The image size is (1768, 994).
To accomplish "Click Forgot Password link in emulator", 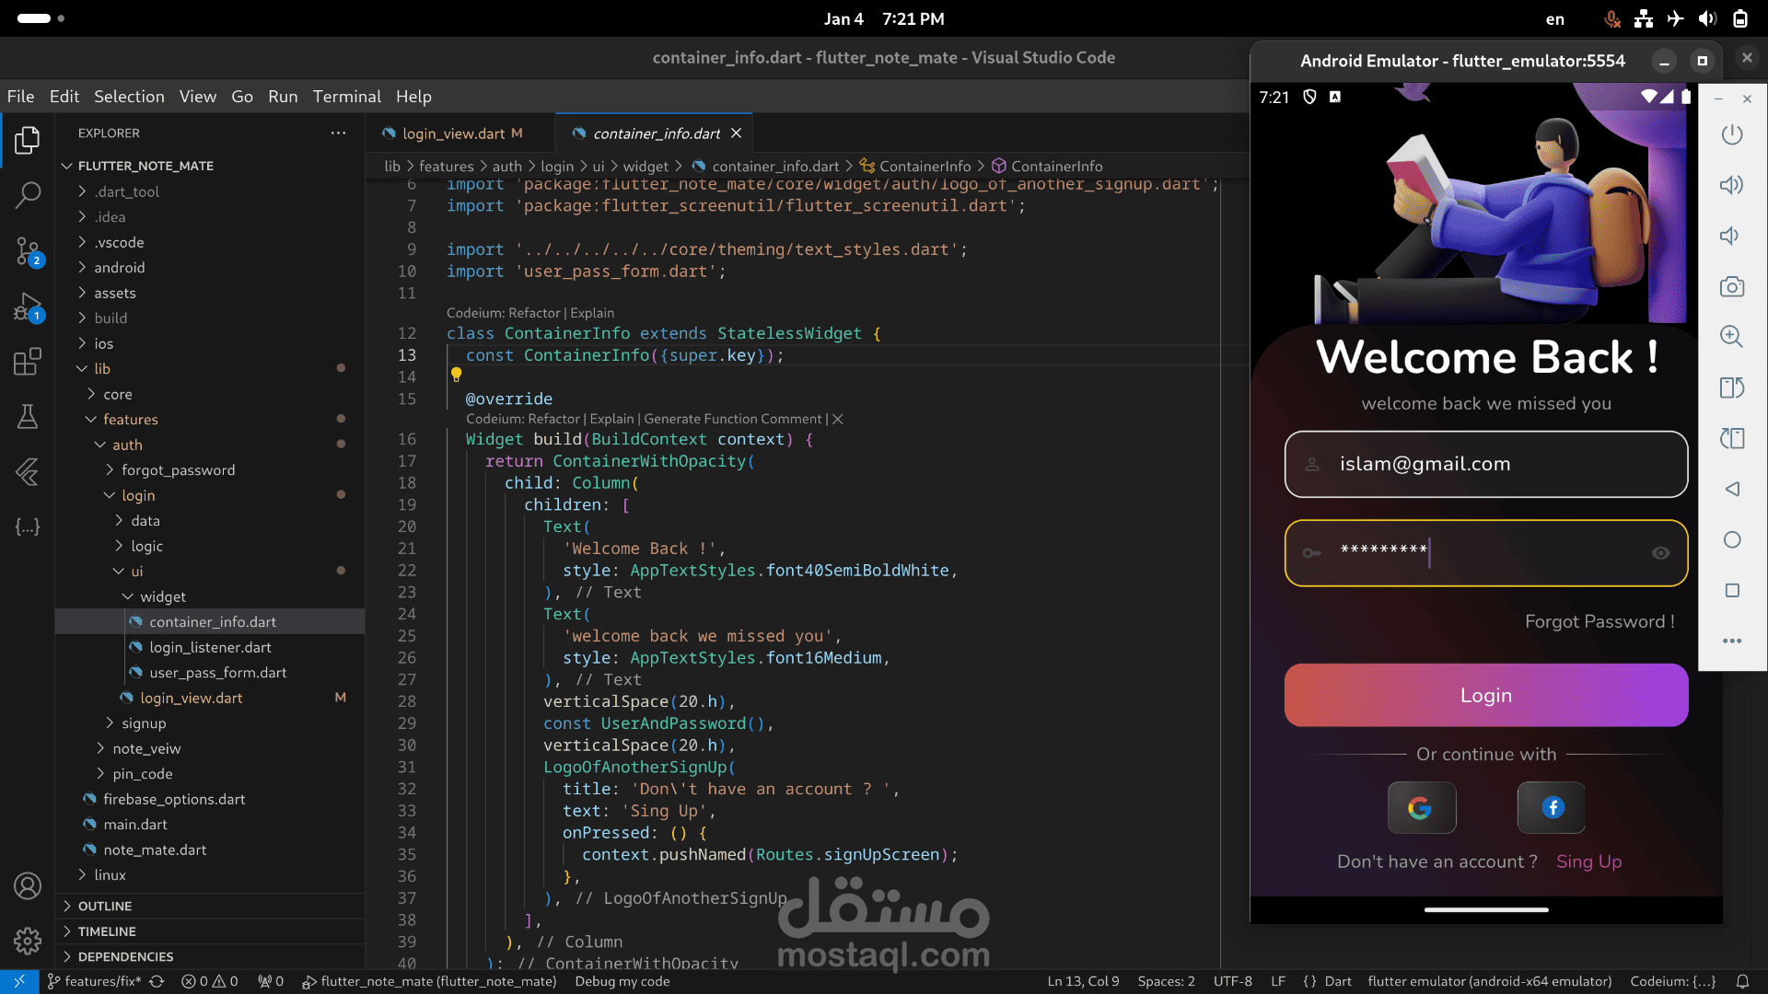I will 1599,621.
